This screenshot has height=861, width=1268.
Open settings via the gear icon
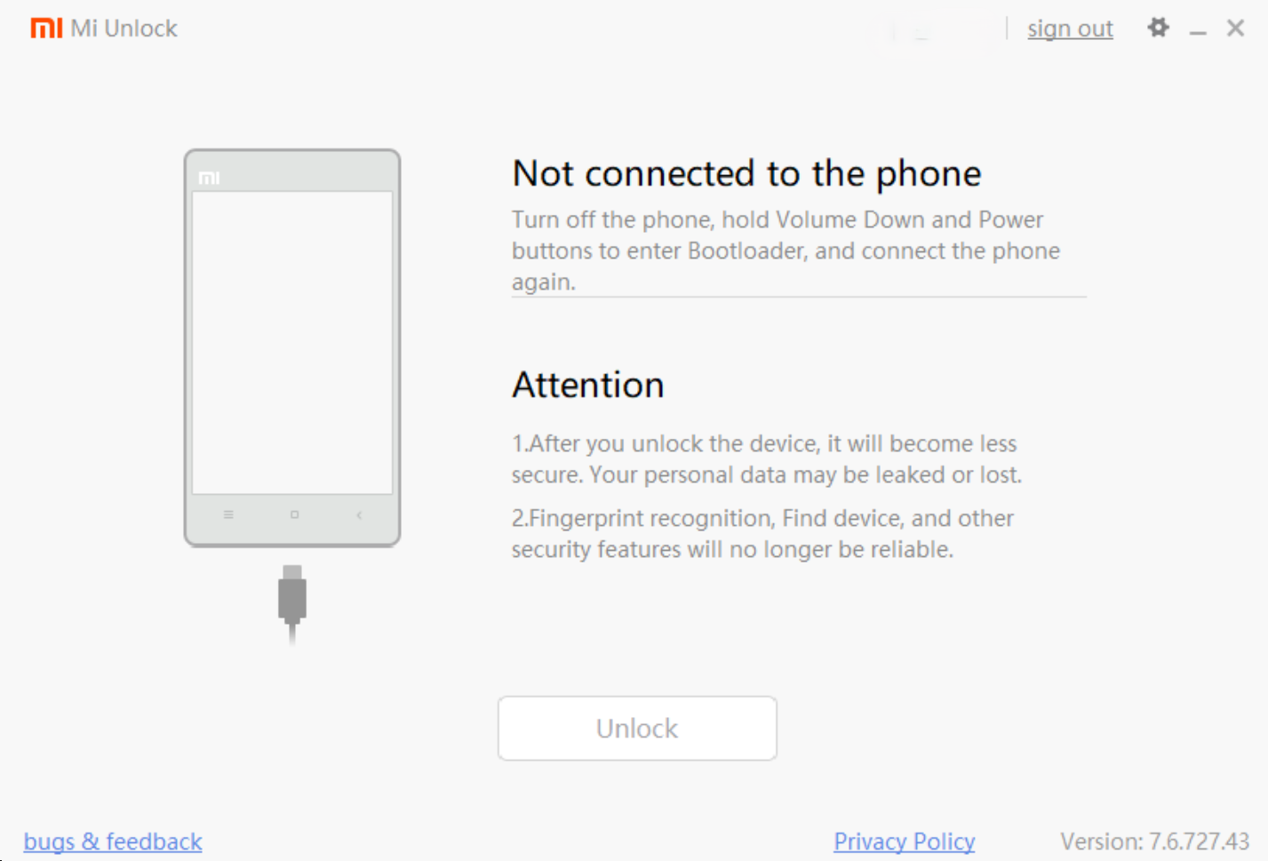point(1158,28)
